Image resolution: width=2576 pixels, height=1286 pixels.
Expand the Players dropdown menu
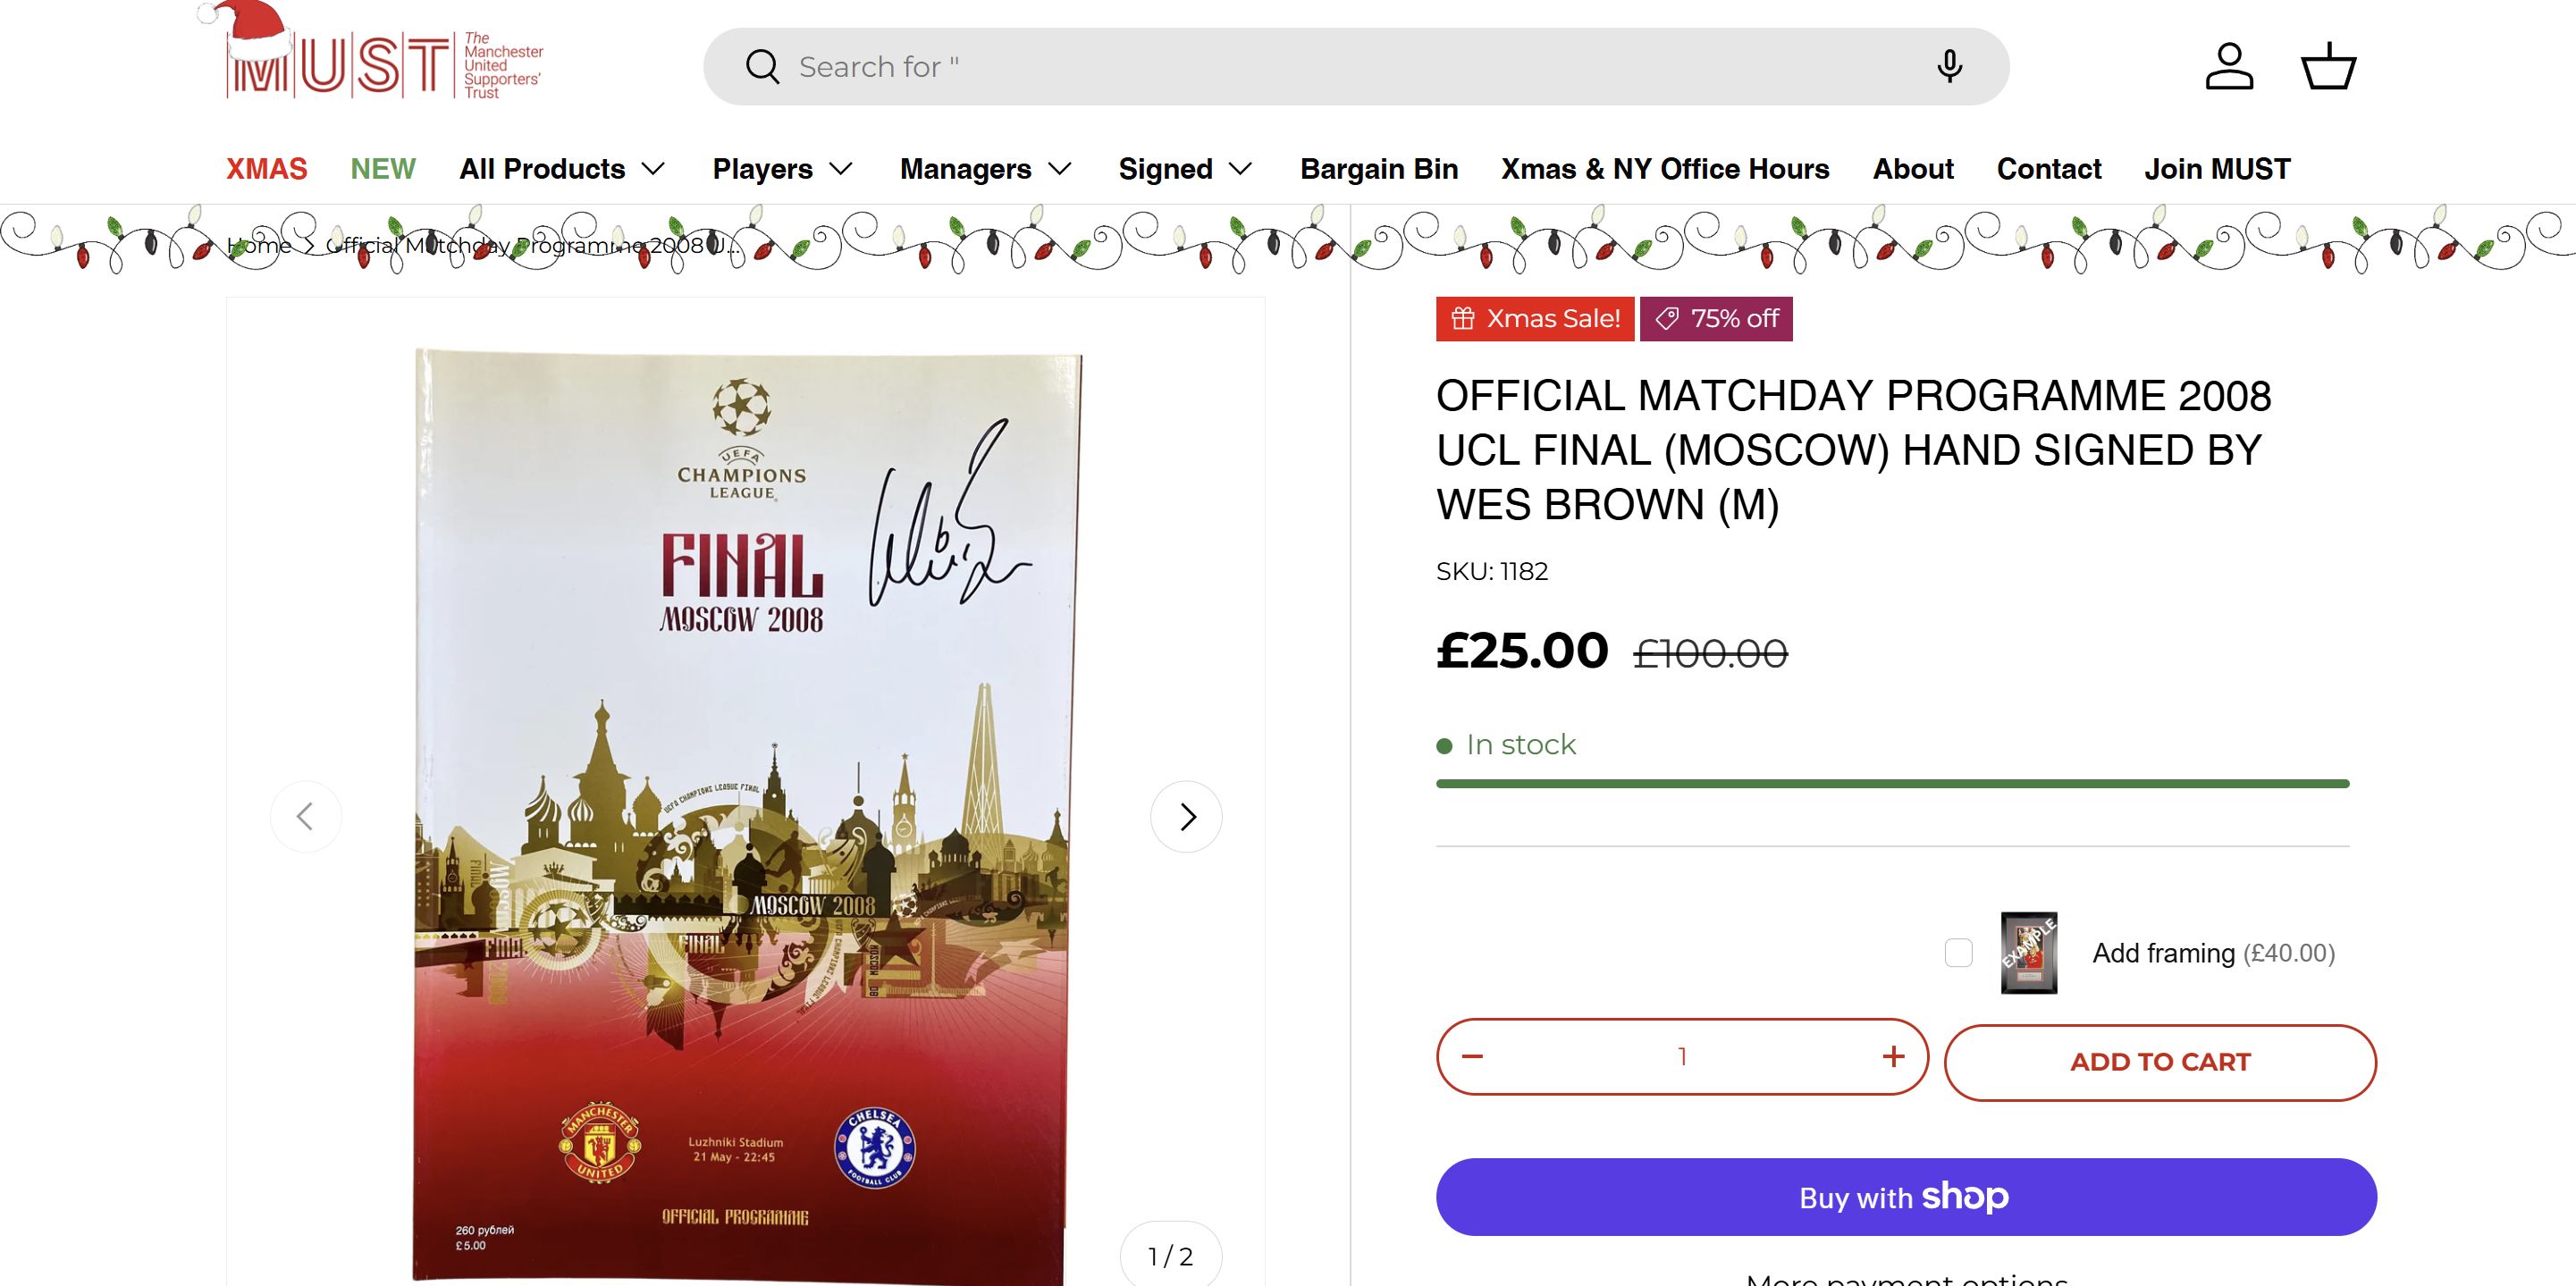click(x=783, y=169)
